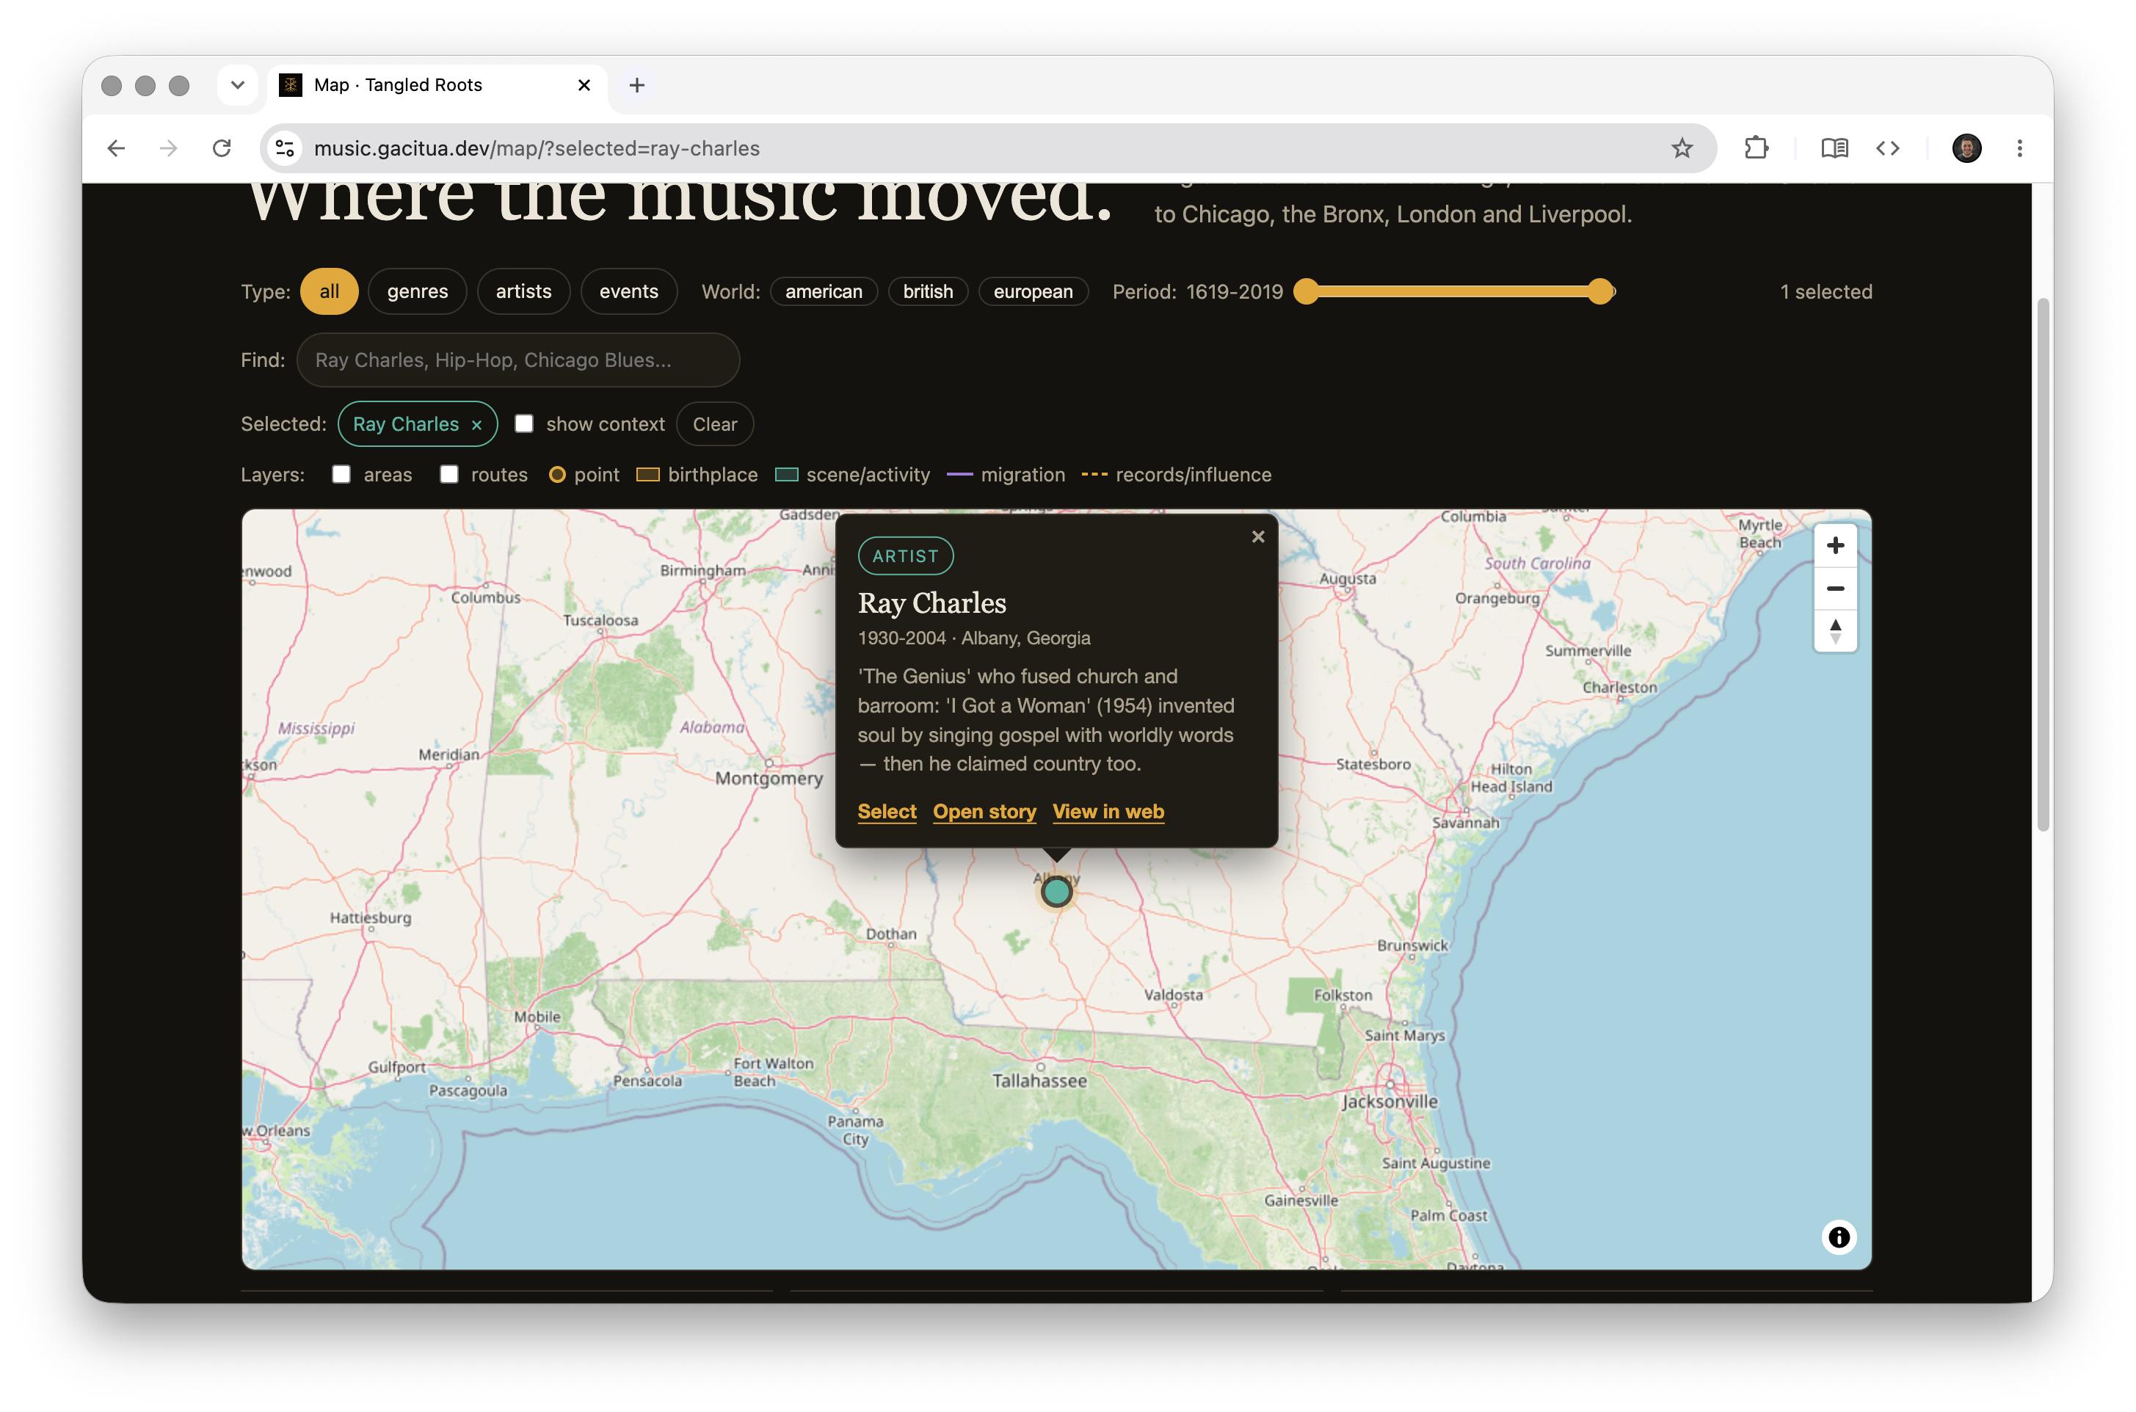Click the teal Albany map marker
The image size is (2136, 1412).
[1056, 892]
